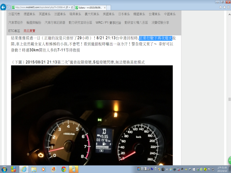Click the caption text 2015/08/21 21:13第二次

pos(47,62)
